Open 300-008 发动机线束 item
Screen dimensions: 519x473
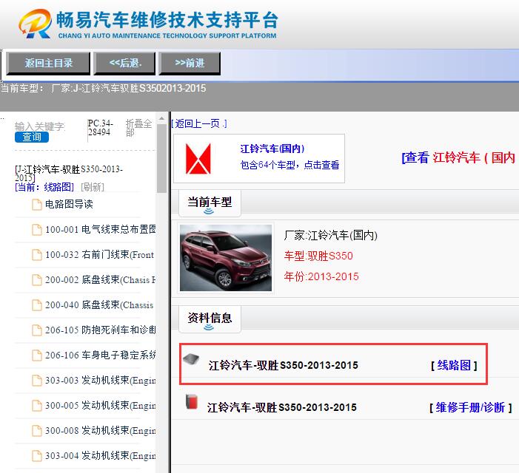(101, 430)
